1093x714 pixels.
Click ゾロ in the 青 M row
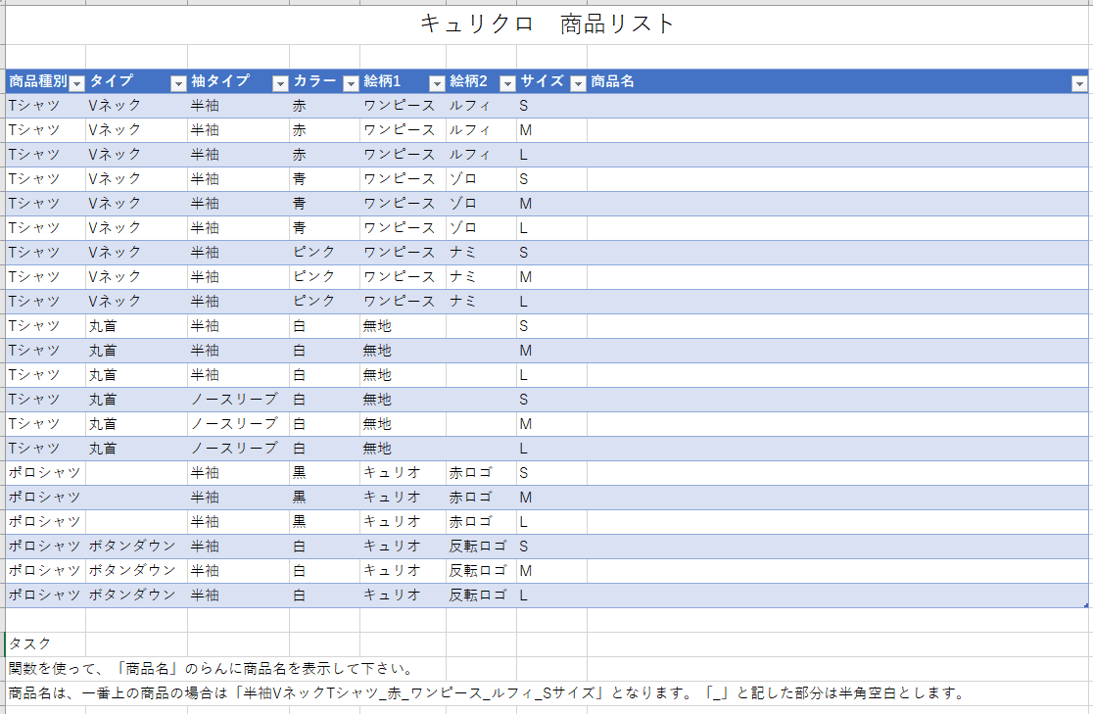pos(463,204)
